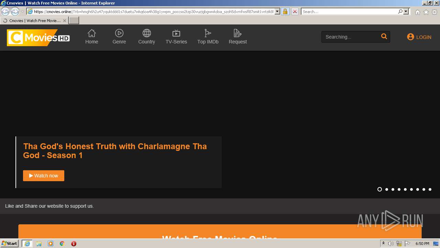440x248 pixels.
Task: Select the seventh slider dot
Action: pyautogui.click(x=418, y=189)
